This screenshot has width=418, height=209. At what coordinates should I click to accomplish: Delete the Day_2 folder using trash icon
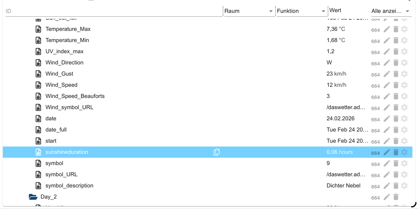(396, 197)
